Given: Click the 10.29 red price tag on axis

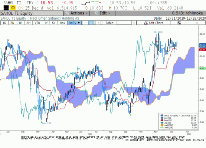Looking at the screenshot, I should [x=202, y=50].
